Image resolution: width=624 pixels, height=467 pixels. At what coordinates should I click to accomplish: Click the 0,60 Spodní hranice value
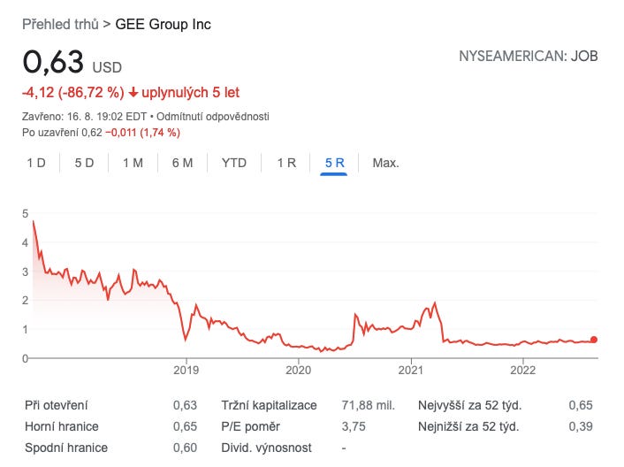pyautogui.click(x=185, y=448)
